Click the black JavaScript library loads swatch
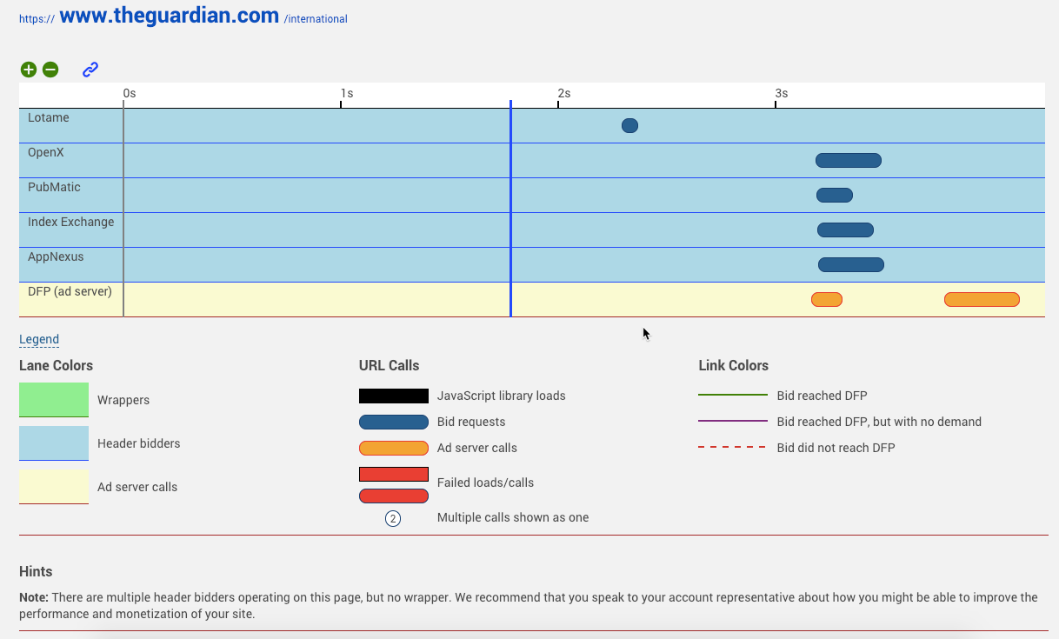Screen dimensions: 1059x639 pos(394,396)
